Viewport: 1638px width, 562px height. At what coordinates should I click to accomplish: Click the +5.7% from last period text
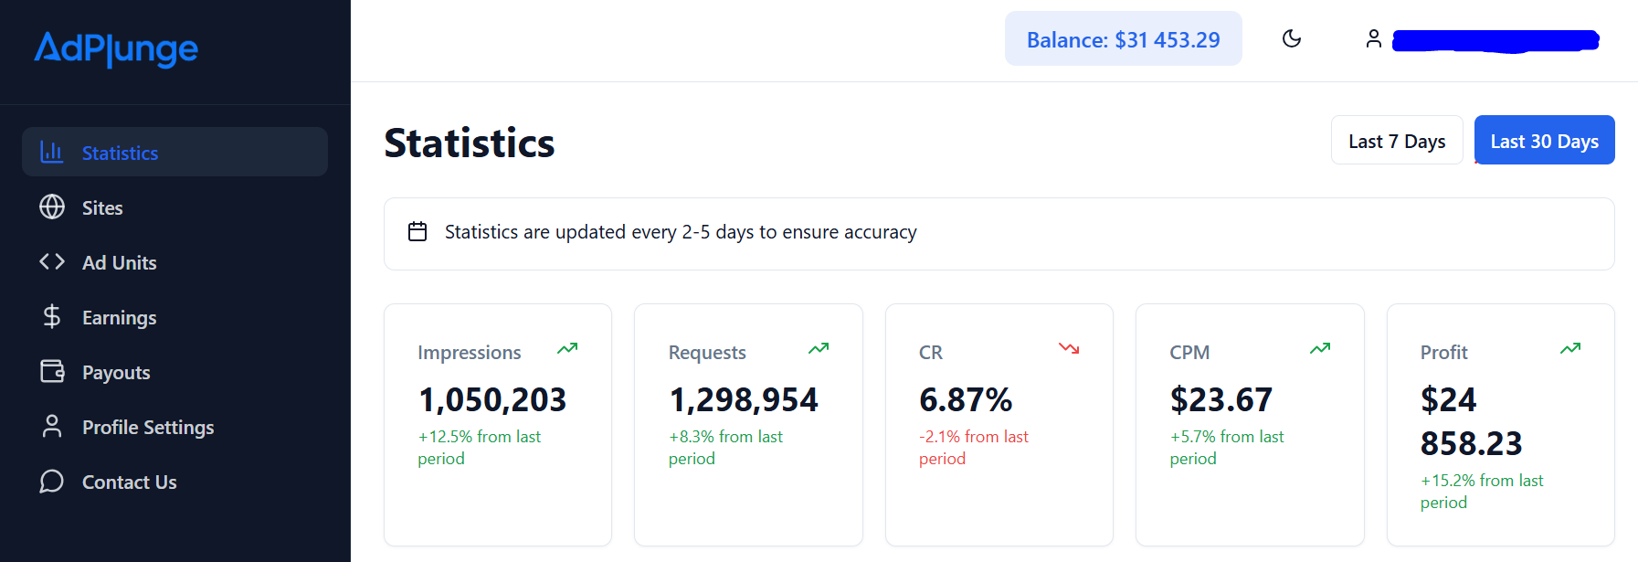1227,448
